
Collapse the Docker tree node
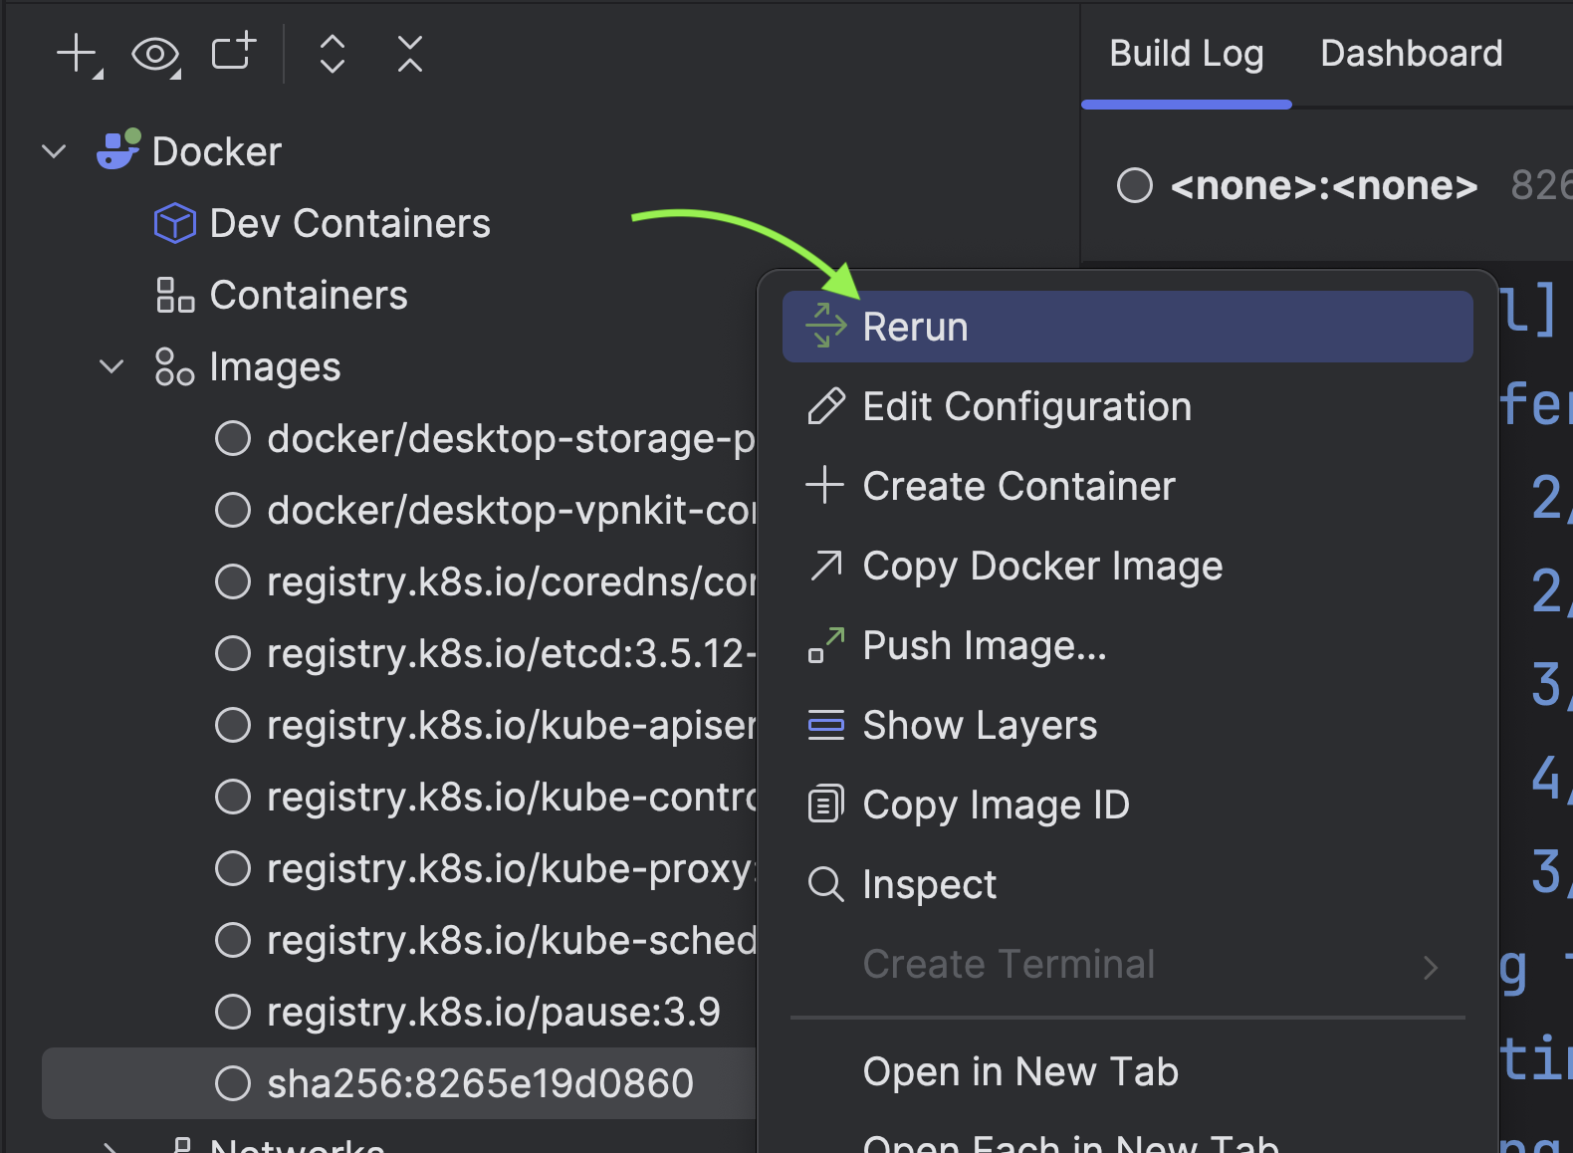pos(54,151)
